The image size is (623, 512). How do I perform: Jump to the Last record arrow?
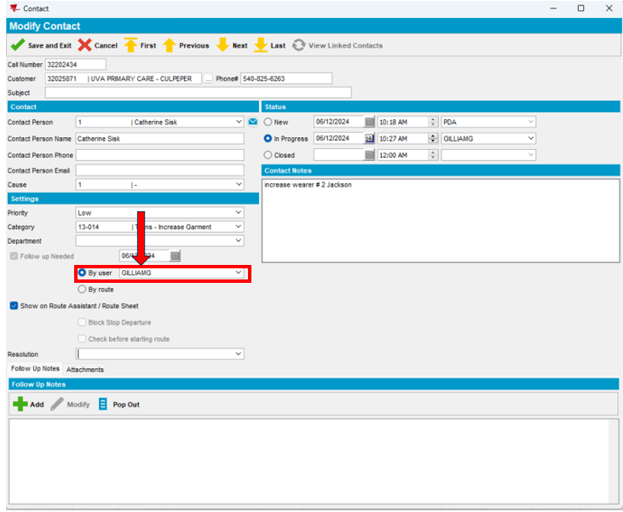[261, 45]
